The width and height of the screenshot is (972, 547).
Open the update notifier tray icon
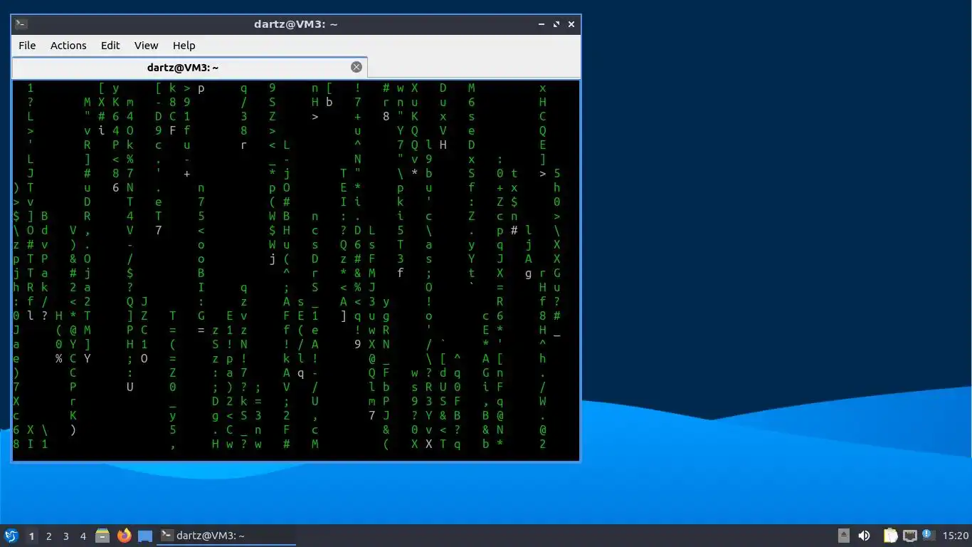928,535
